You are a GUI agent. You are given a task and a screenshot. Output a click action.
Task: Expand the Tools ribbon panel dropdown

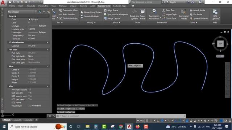point(194,22)
